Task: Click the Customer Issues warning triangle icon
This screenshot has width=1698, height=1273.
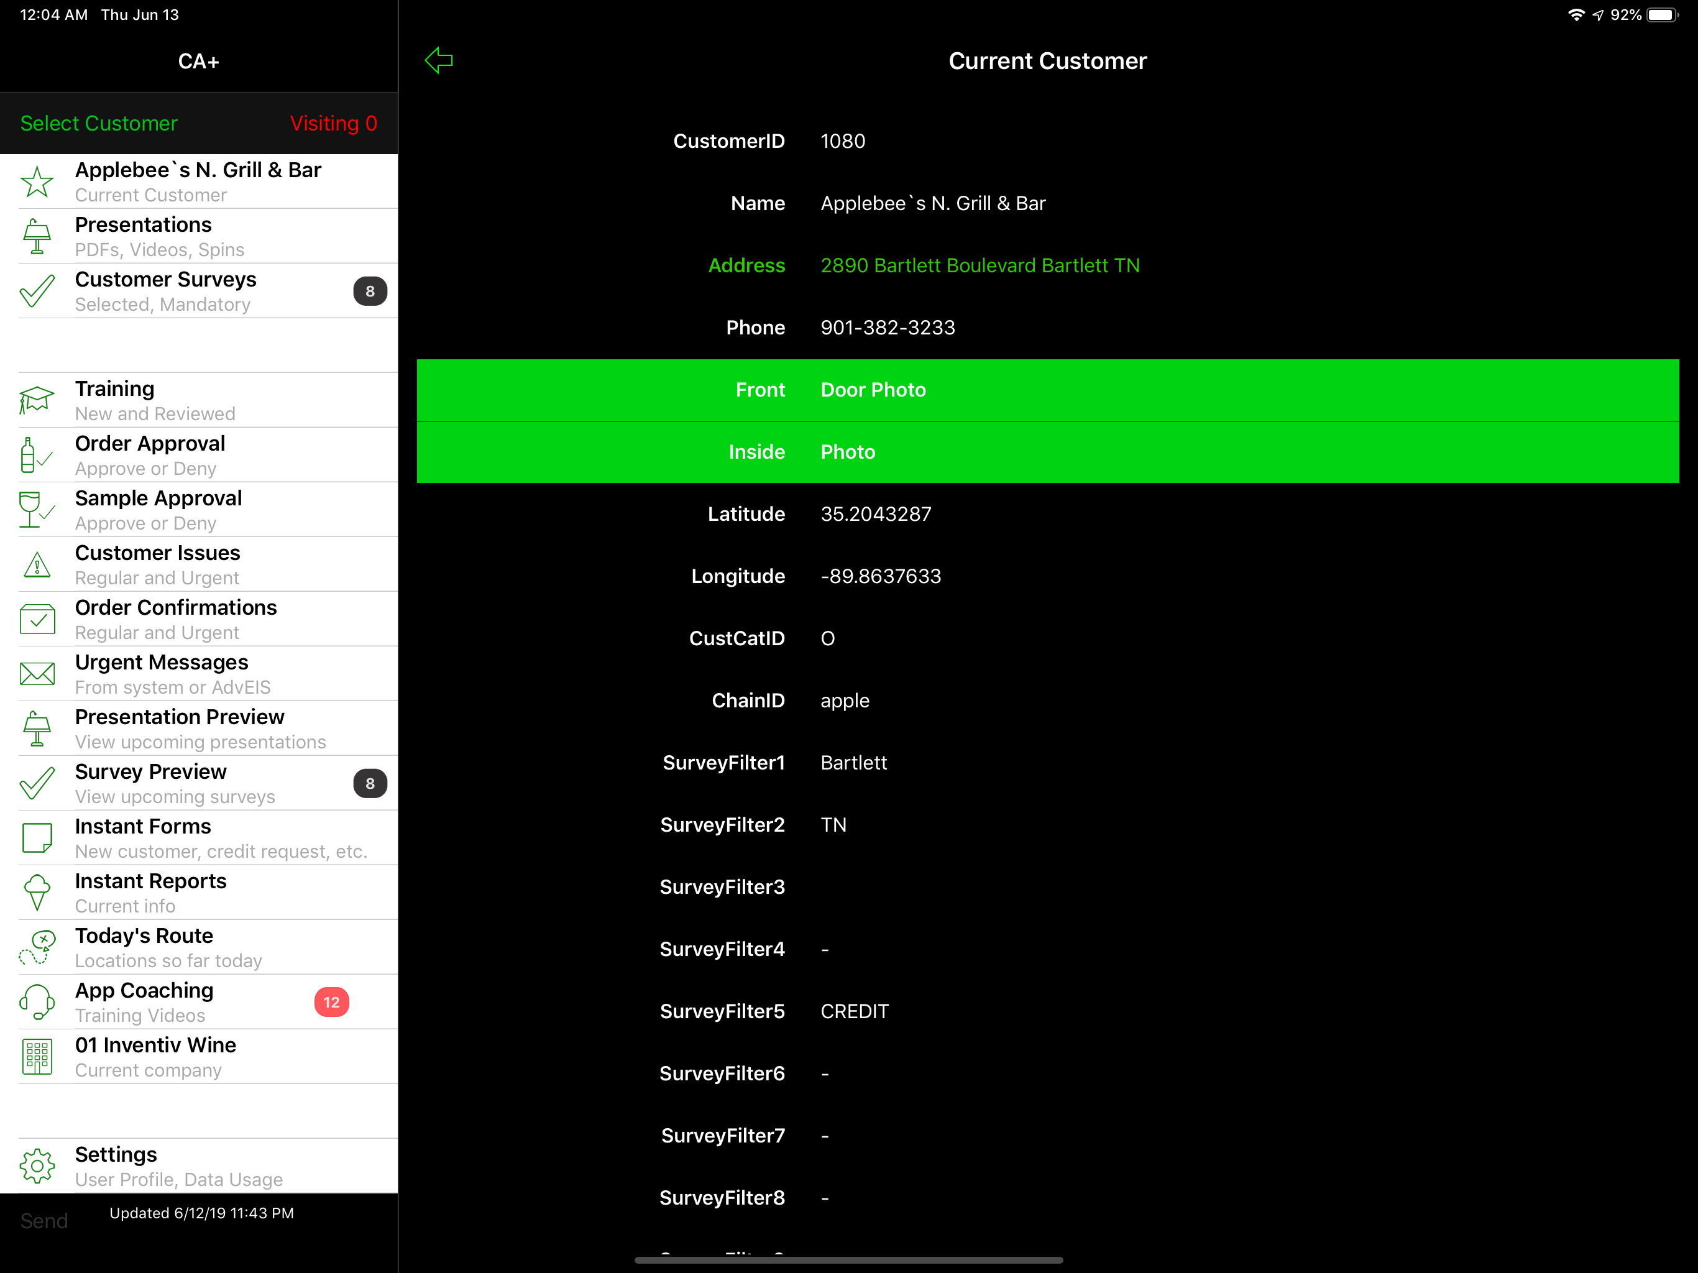Action: (x=37, y=564)
